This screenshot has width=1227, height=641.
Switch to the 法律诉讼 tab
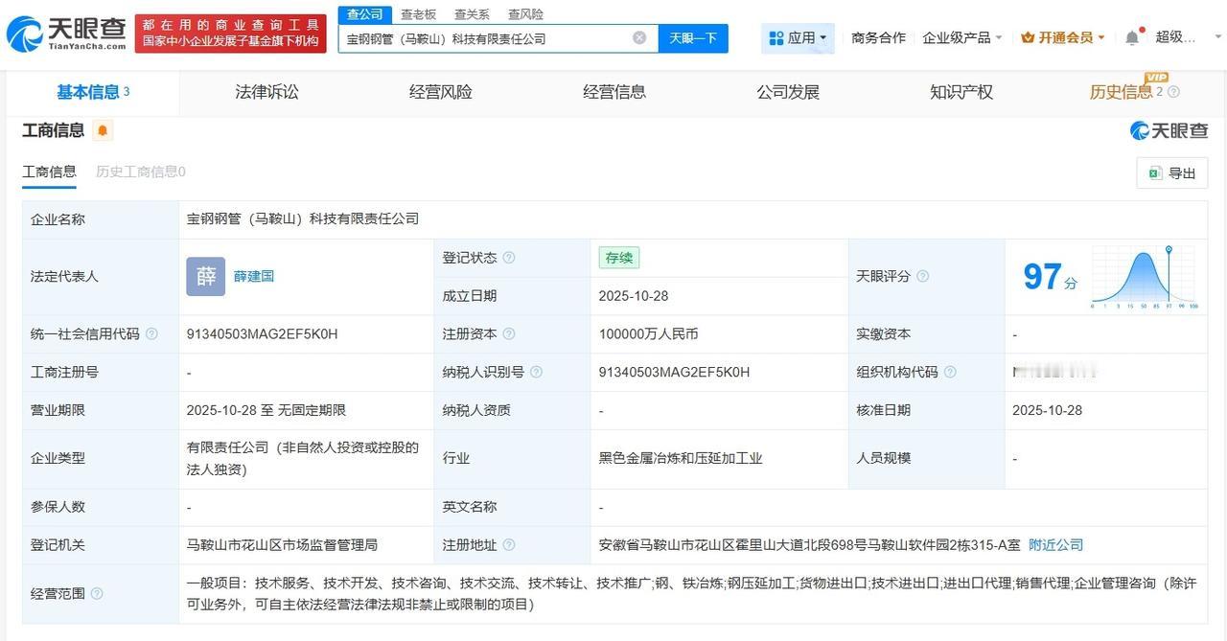266,92
